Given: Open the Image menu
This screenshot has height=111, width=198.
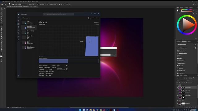Looking at the screenshot, I should pyautogui.click(x=9, y=2).
